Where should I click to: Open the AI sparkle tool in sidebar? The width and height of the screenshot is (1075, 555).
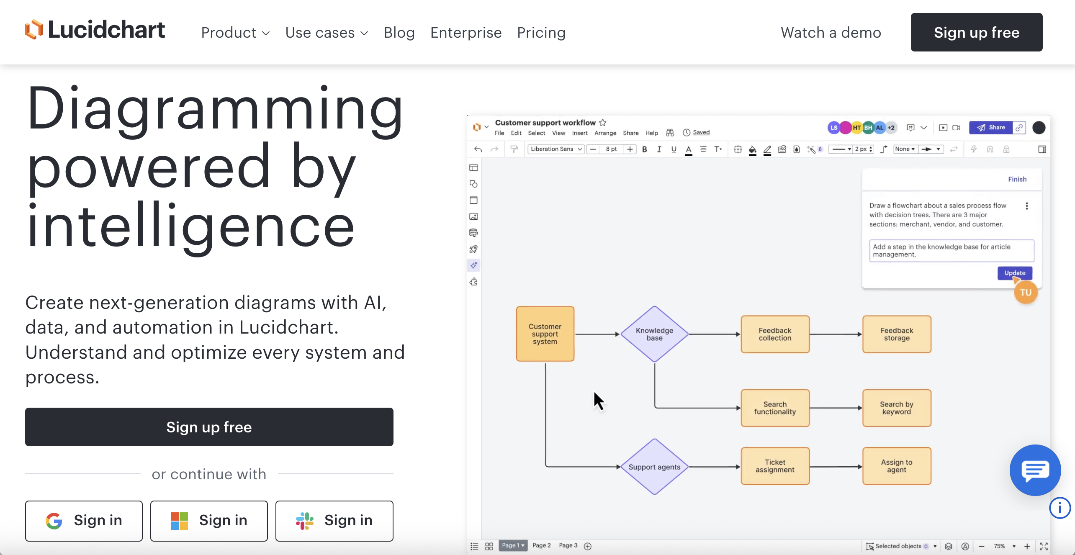pos(473,265)
